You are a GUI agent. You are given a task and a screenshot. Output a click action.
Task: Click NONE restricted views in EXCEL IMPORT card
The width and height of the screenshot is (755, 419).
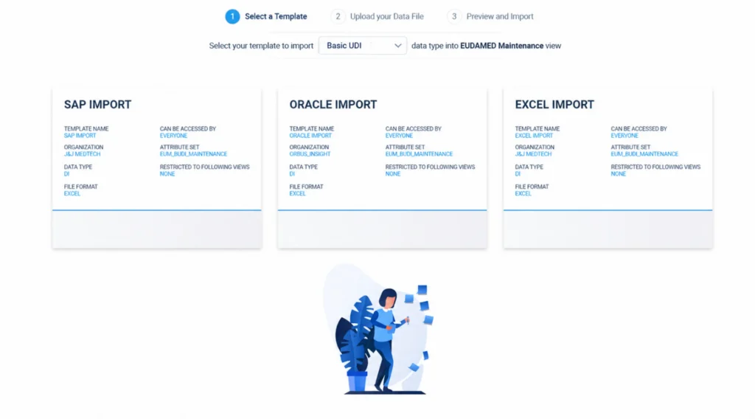(x=619, y=174)
